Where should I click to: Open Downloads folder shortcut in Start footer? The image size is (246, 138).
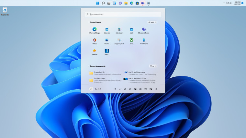[x=120, y=89]
